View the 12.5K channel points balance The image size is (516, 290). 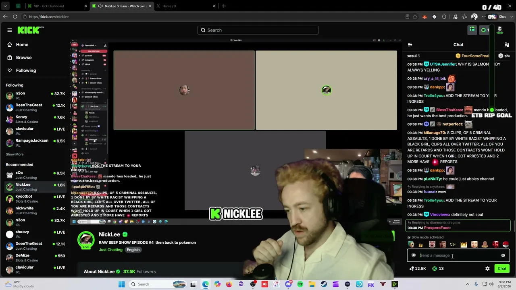[x=418, y=269]
